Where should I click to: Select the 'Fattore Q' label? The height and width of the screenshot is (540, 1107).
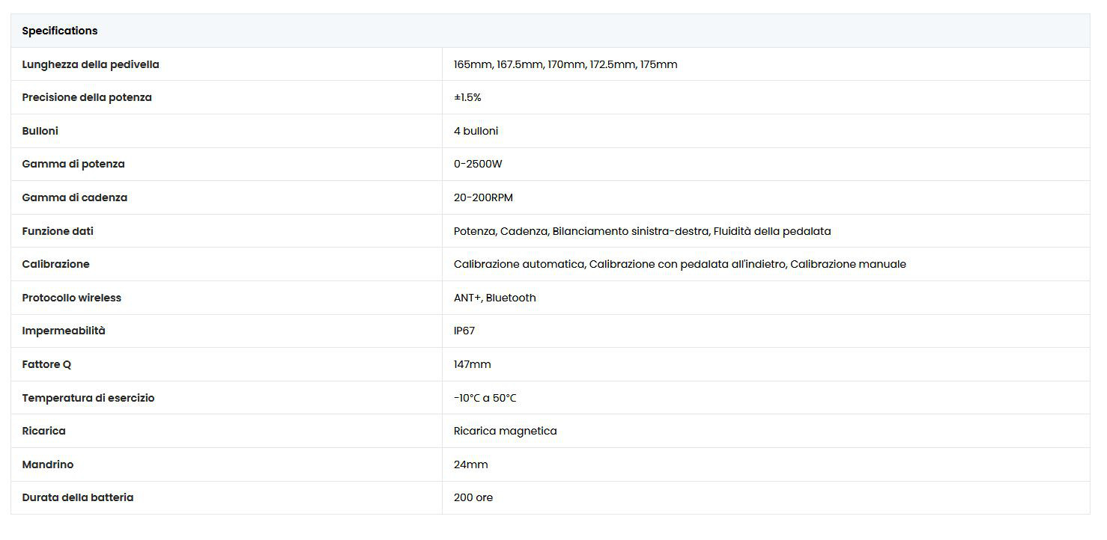pyautogui.click(x=46, y=364)
